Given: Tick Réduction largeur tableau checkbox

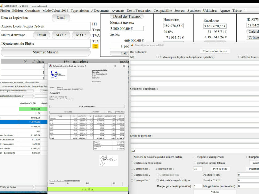Looking at the screenshot, I should point(195,163).
